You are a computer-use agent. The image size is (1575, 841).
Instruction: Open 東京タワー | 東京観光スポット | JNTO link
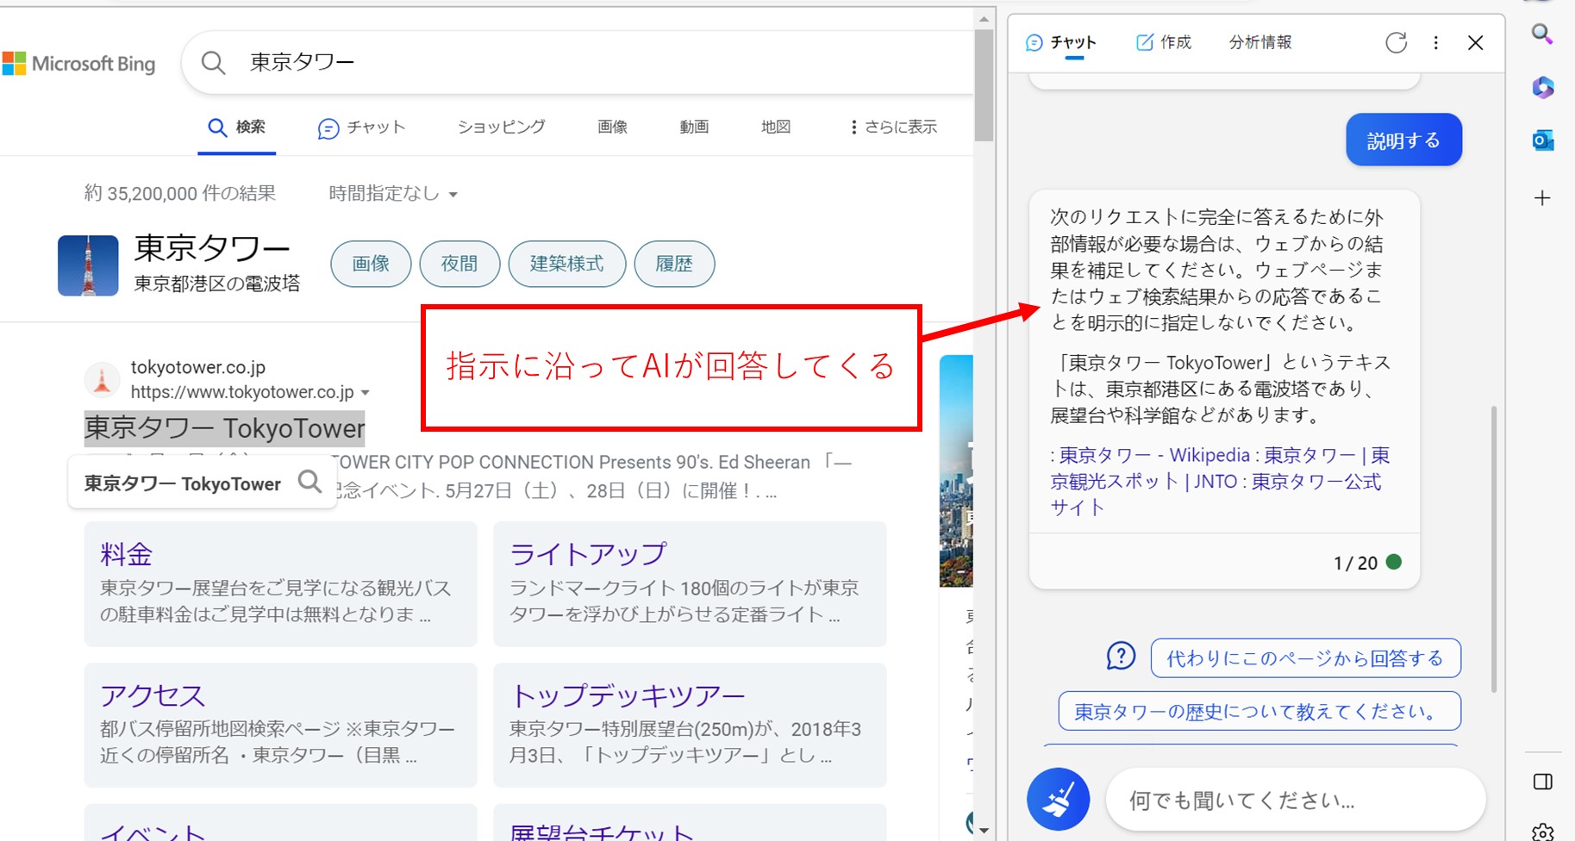(1220, 468)
